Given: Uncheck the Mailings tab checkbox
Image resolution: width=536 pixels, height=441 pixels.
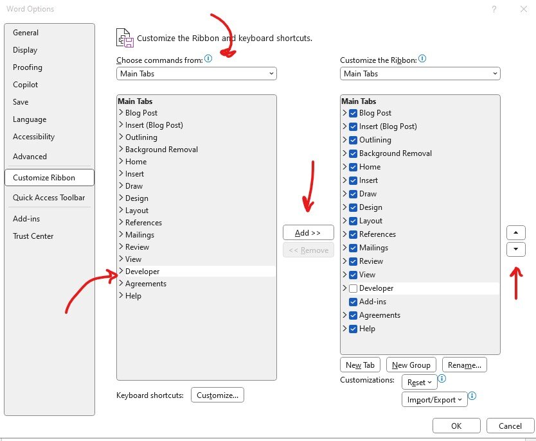Looking at the screenshot, I should click(353, 248).
